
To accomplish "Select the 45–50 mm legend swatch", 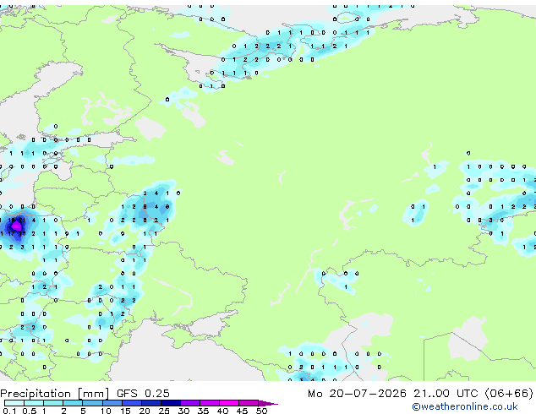I will point(249,403).
